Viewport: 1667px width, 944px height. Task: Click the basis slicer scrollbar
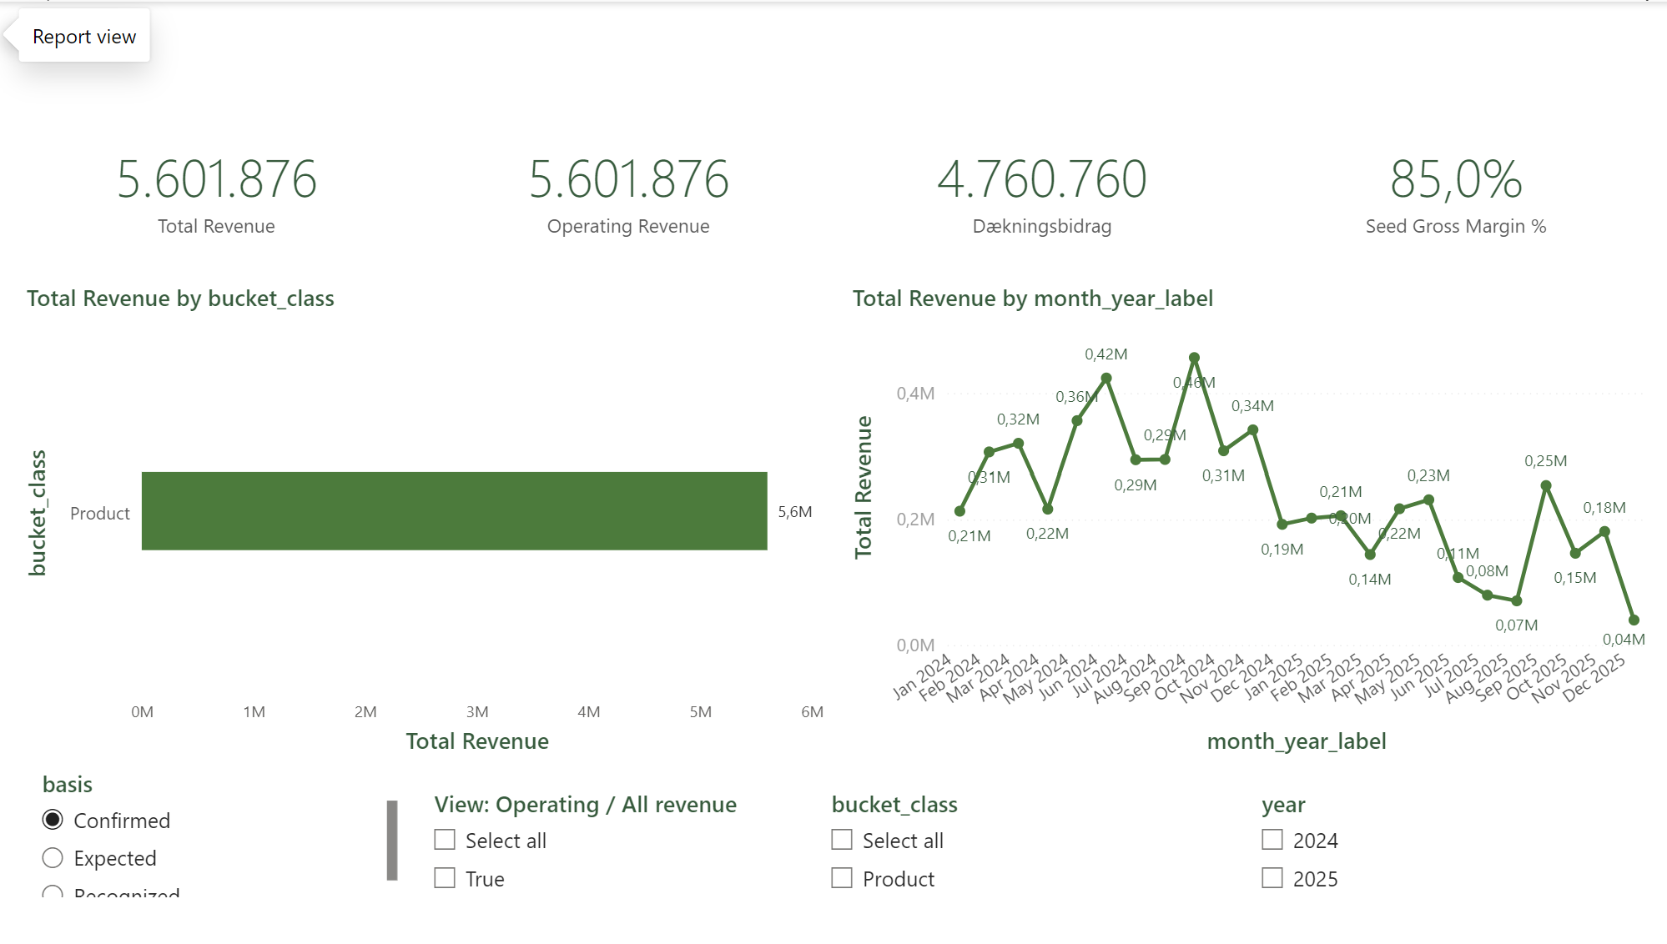point(392,841)
